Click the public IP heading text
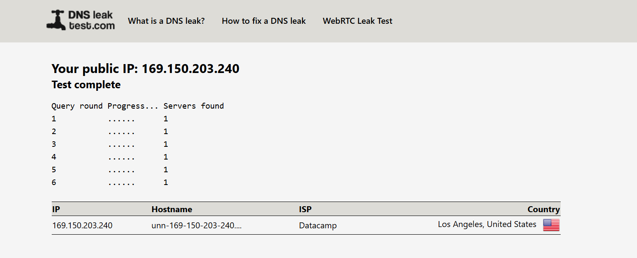Image resolution: width=637 pixels, height=258 pixels. (x=145, y=68)
